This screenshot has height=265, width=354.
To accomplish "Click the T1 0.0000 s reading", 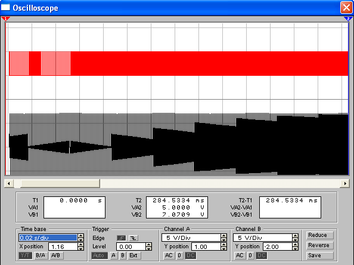I will point(81,201).
